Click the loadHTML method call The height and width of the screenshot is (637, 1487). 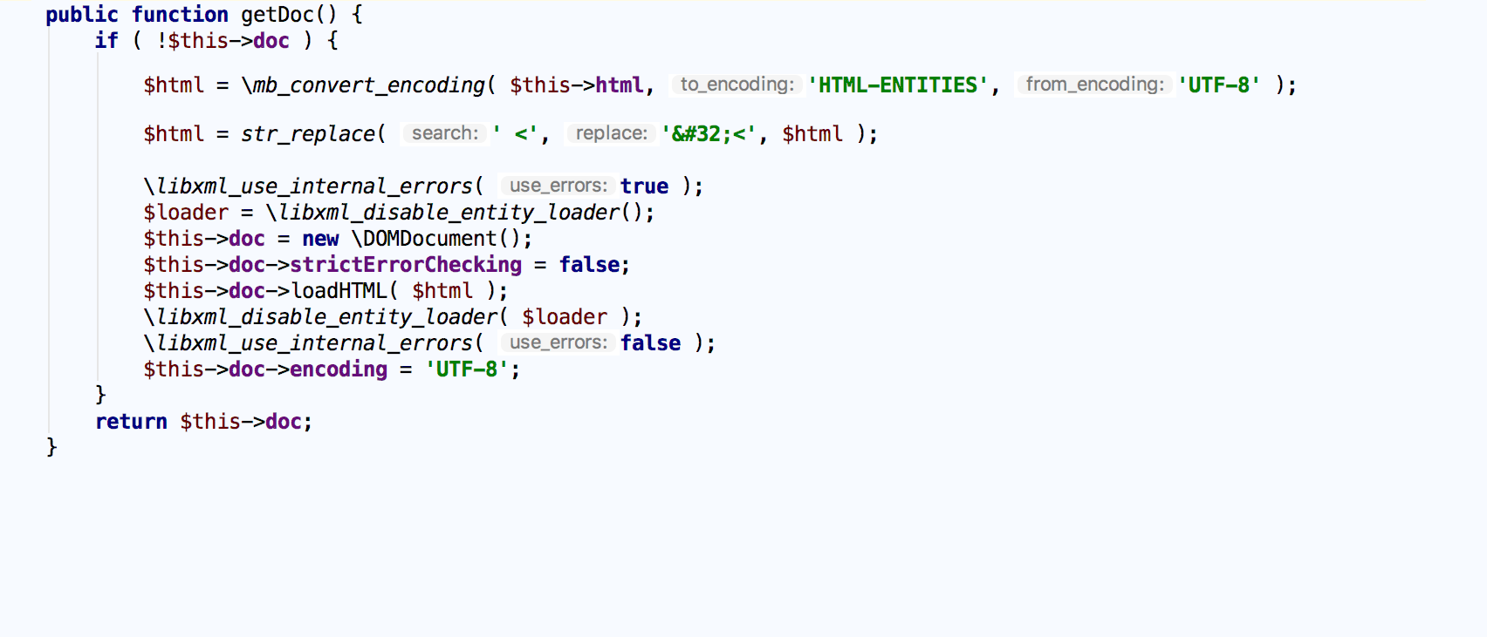339,291
